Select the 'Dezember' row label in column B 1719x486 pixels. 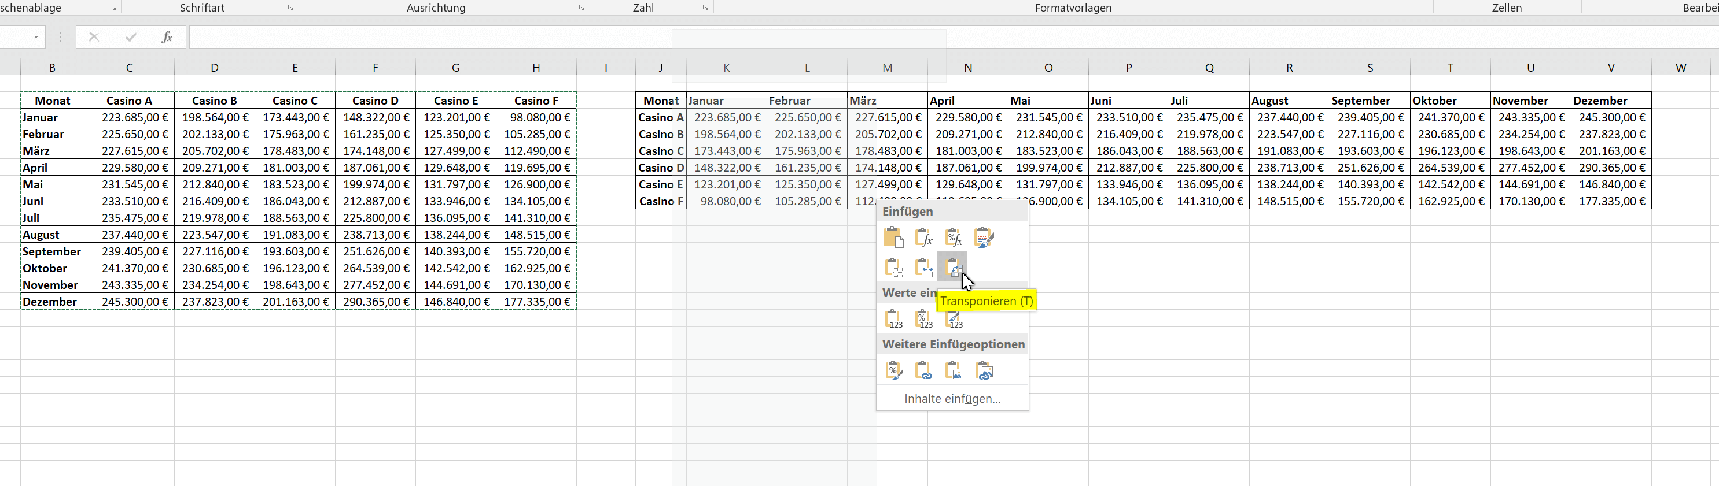(x=53, y=301)
